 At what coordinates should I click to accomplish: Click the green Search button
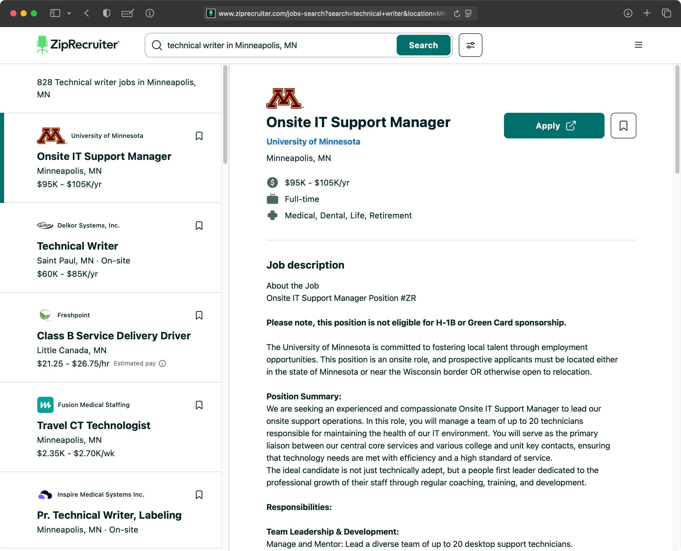pyautogui.click(x=423, y=45)
